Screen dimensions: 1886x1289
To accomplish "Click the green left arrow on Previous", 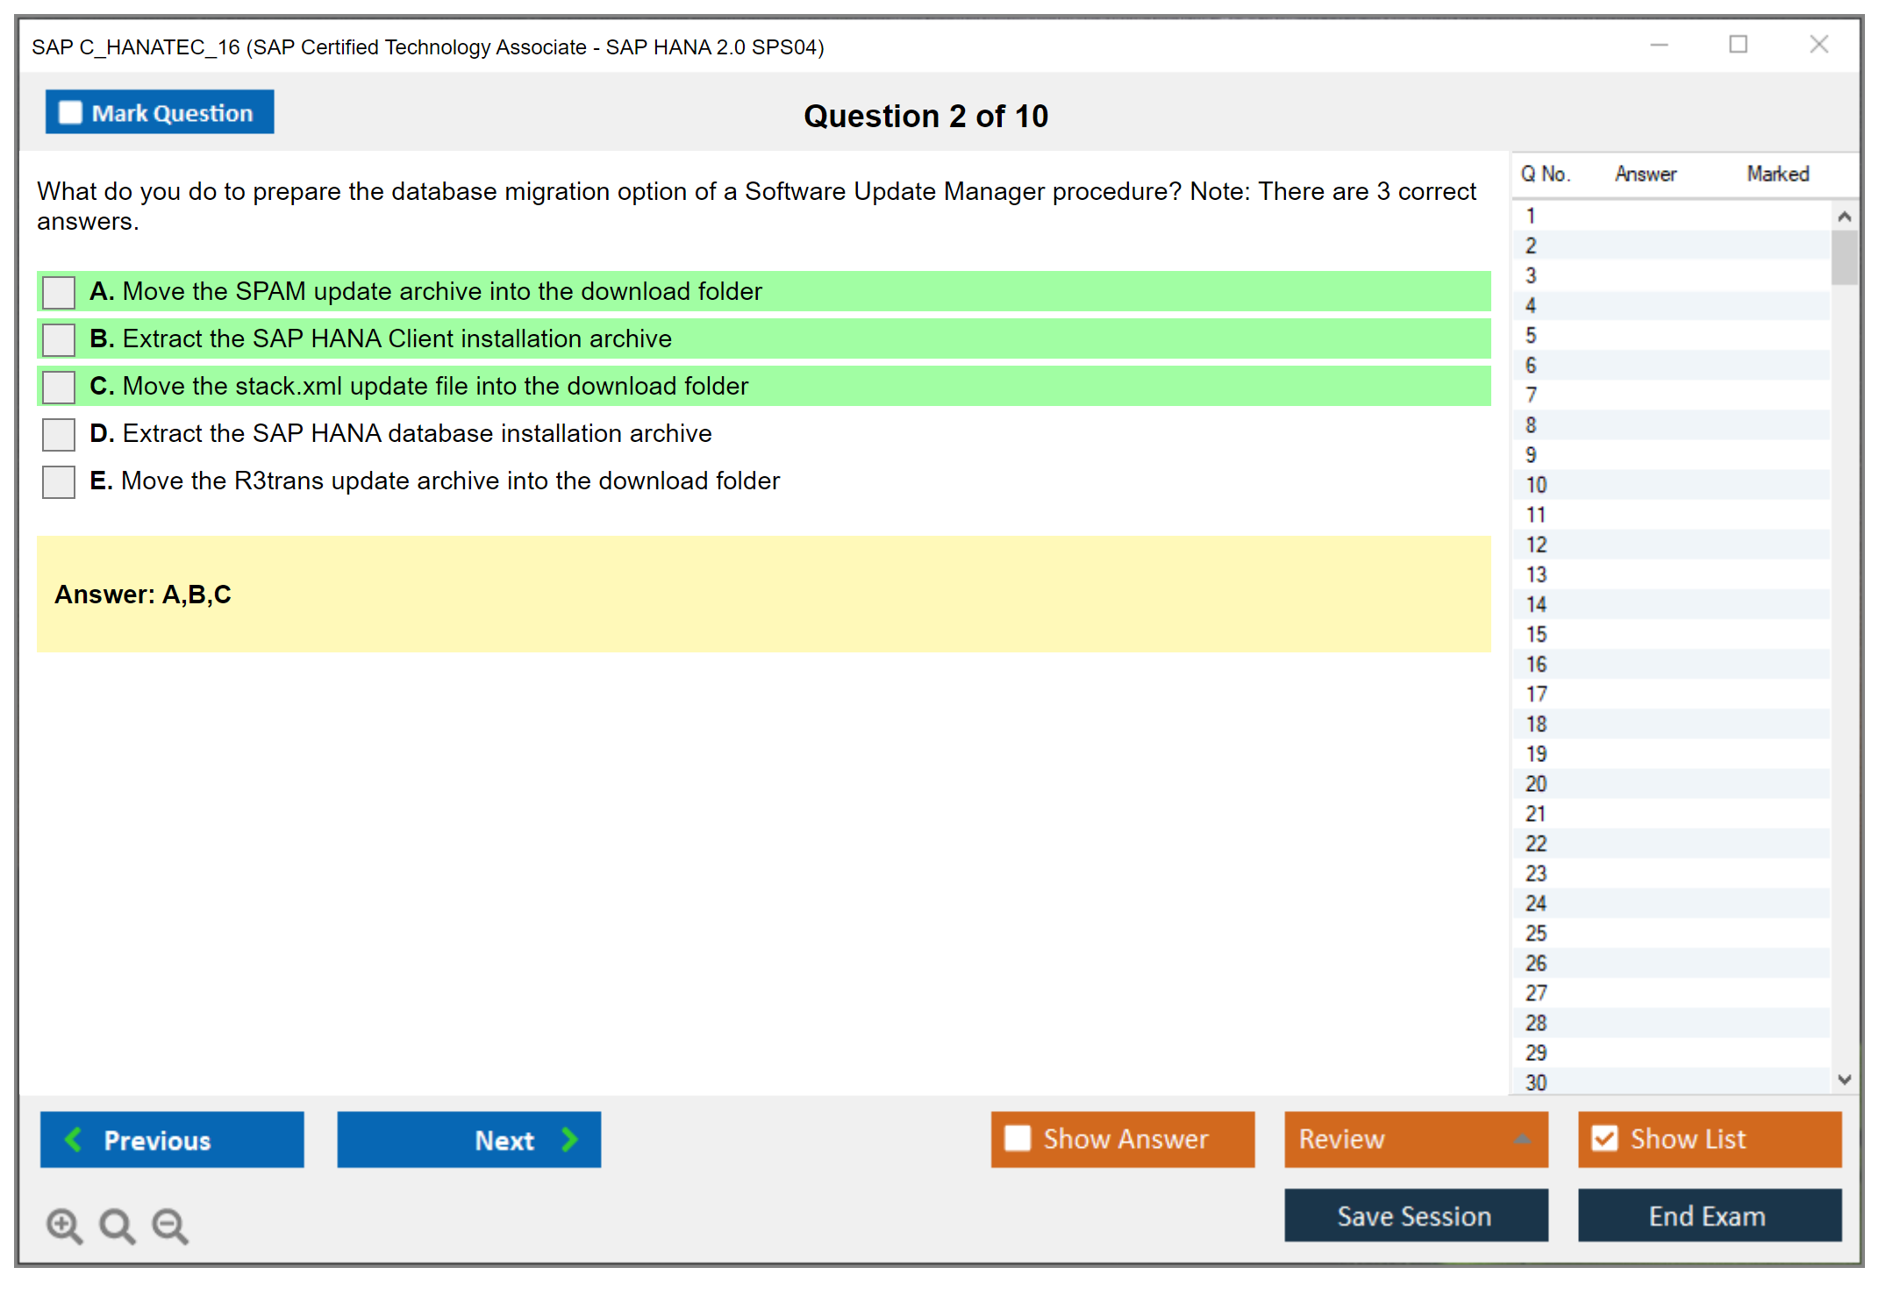I will 74,1139.
